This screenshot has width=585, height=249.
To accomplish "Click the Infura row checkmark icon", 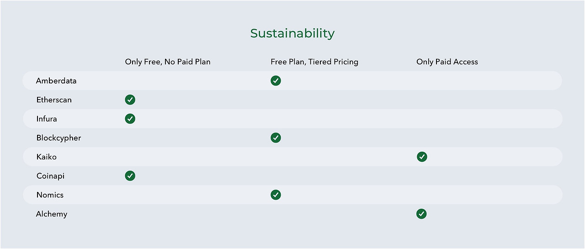I will click(130, 119).
